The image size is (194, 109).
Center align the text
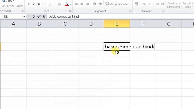point(82,4)
